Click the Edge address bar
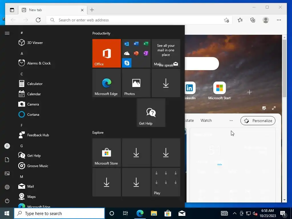The height and width of the screenshot is (219, 292). point(140,20)
